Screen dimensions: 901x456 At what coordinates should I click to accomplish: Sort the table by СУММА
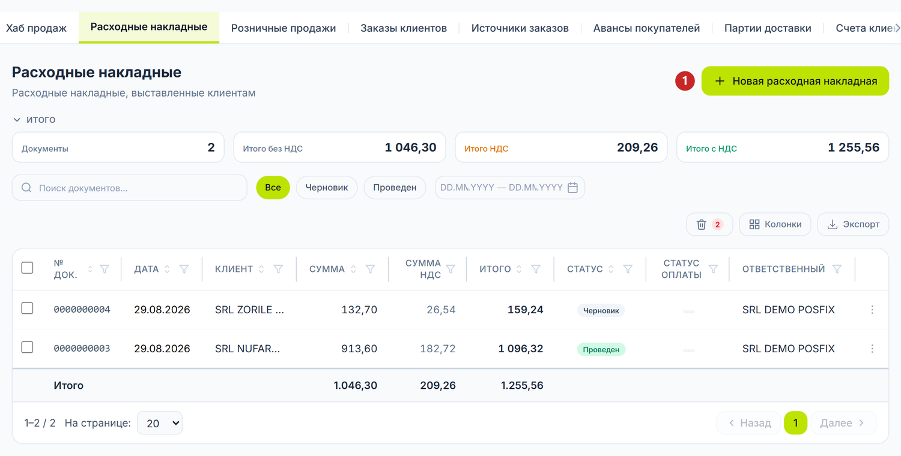(x=353, y=269)
